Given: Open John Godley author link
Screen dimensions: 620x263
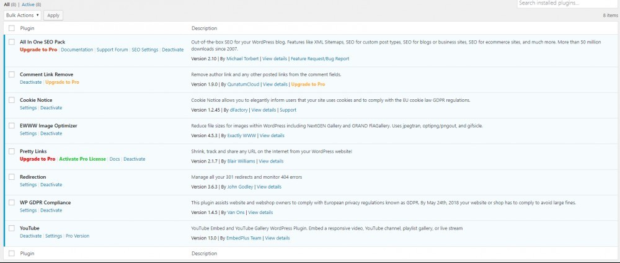Looking at the screenshot, I should click(241, 187).
